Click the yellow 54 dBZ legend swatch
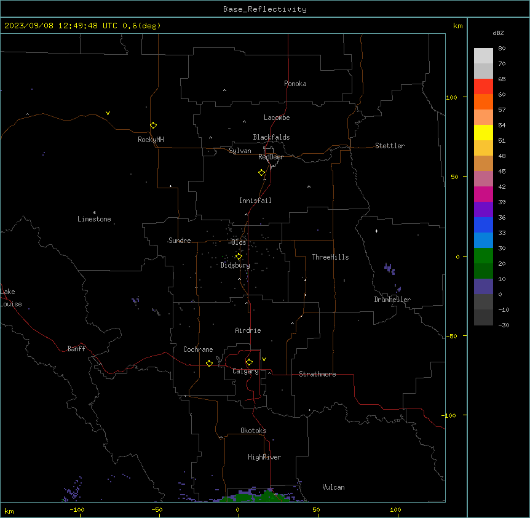 pos(483,132)
